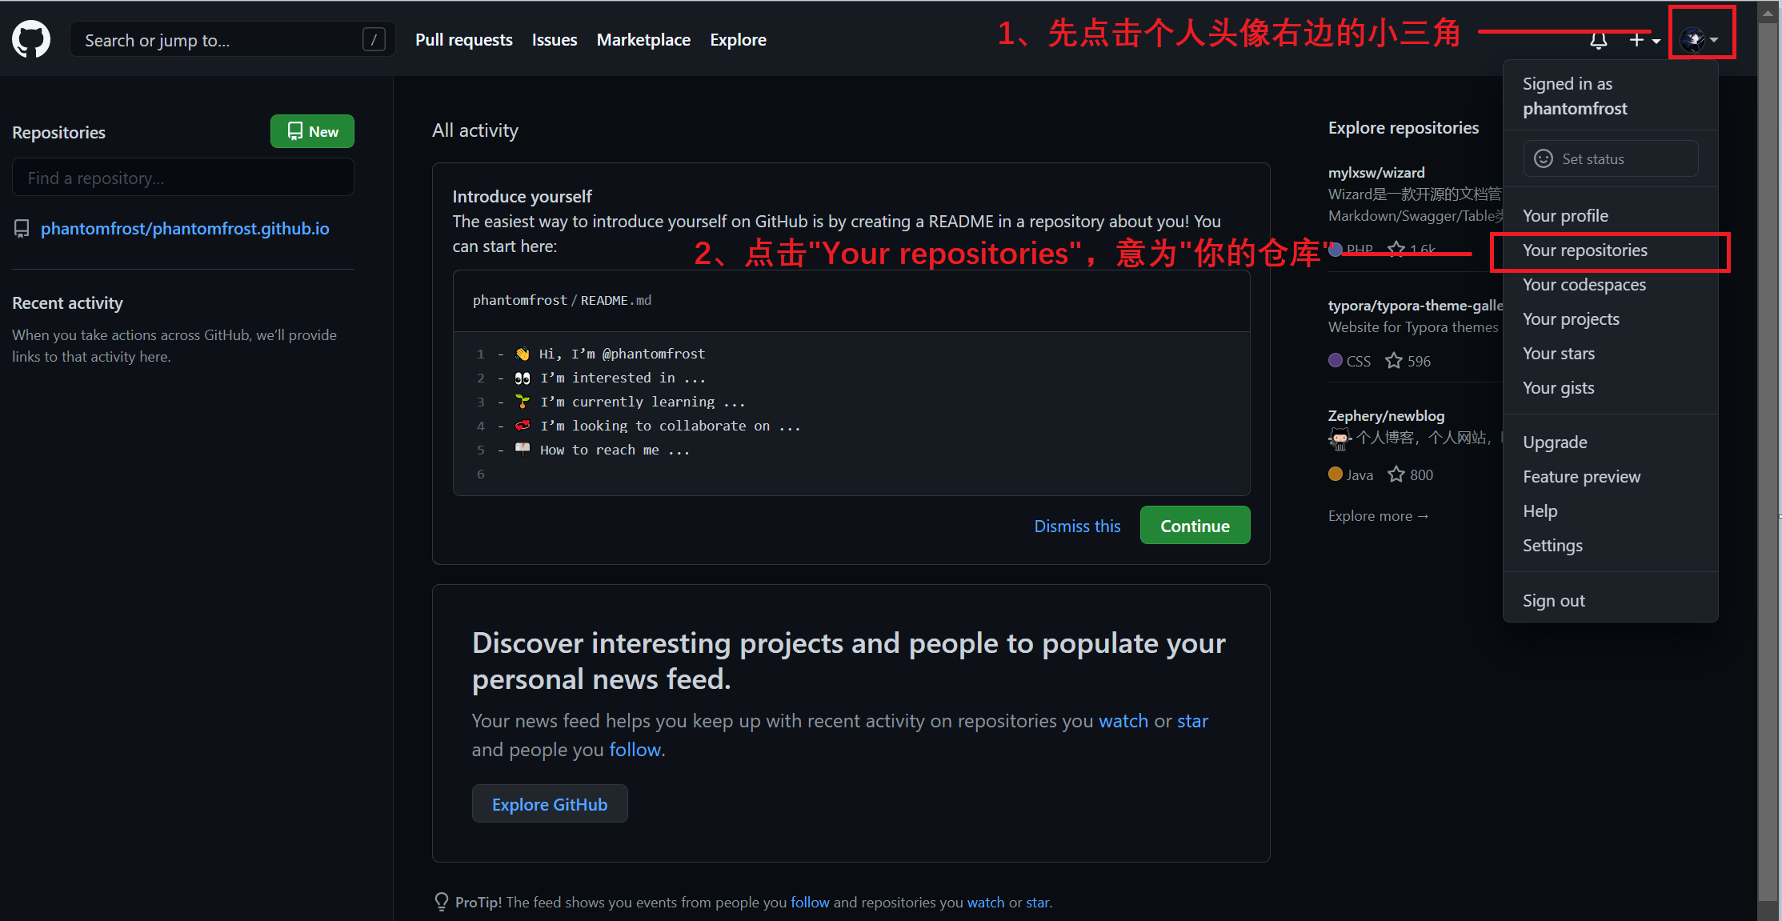
Task: Click the star icon showing 800
Action: point(1396,475)
